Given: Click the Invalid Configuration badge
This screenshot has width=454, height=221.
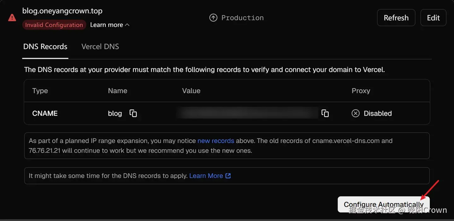Looking at the screenshot, I should (x=54, y=25).
